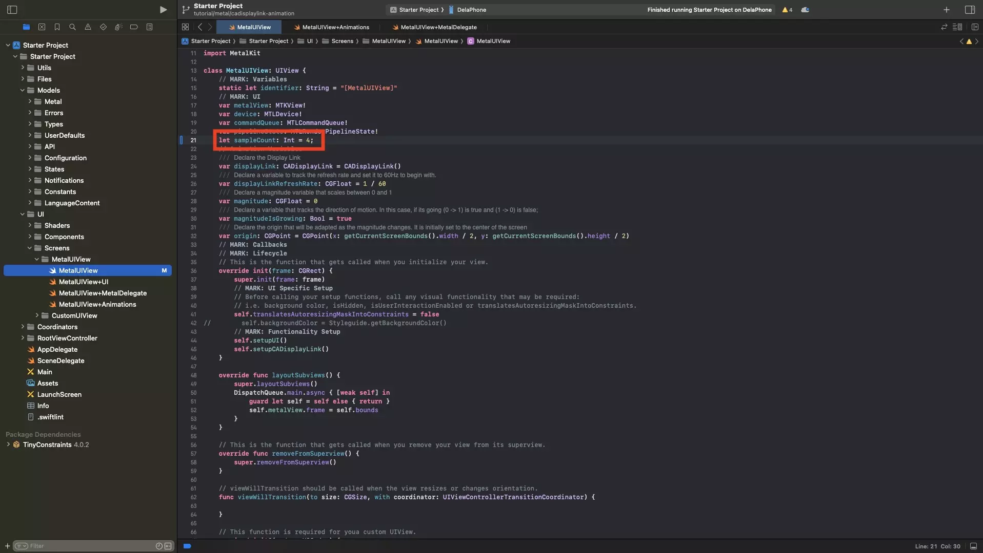Open the Assets catalog
Screen dimensions: 983x553
coord(47,383)
